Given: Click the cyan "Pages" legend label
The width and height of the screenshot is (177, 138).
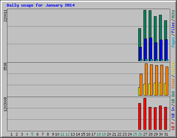Looking at the screenshot, I should pyautogui.click(x=173, y=42).
